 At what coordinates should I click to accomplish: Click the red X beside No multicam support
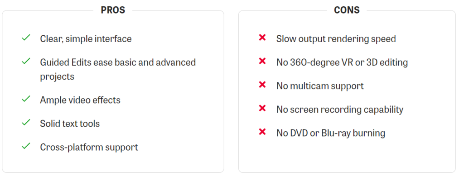coord(262,85)
